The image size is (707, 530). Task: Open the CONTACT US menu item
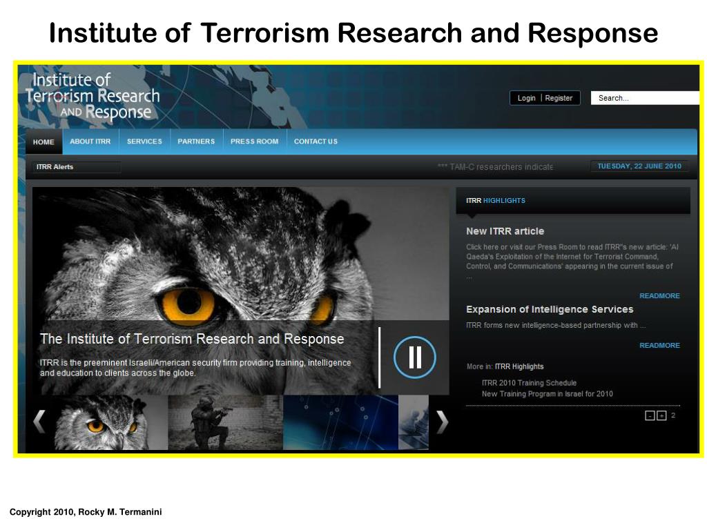(x=316, y=141)
